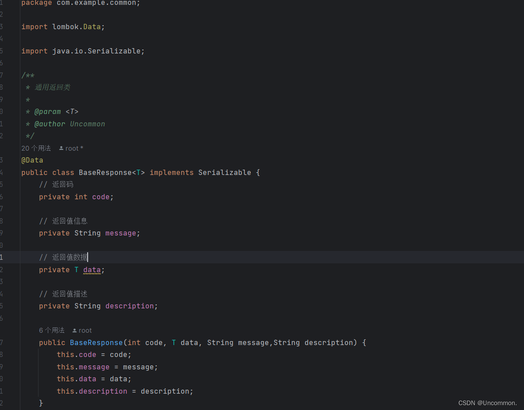Click 'import lombok.Data;' line

pos(63,27)
